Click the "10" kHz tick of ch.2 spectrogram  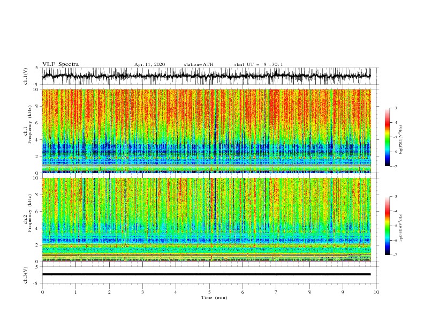36,178
